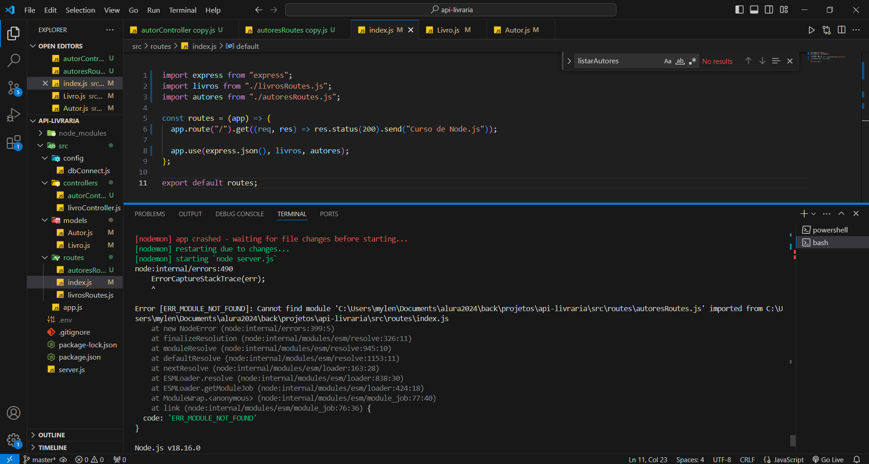Change CRLF end of line sequence

tap(747, 459)
